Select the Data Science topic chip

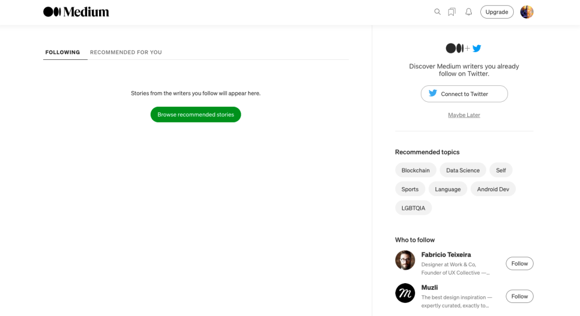[x=463, y=170]
